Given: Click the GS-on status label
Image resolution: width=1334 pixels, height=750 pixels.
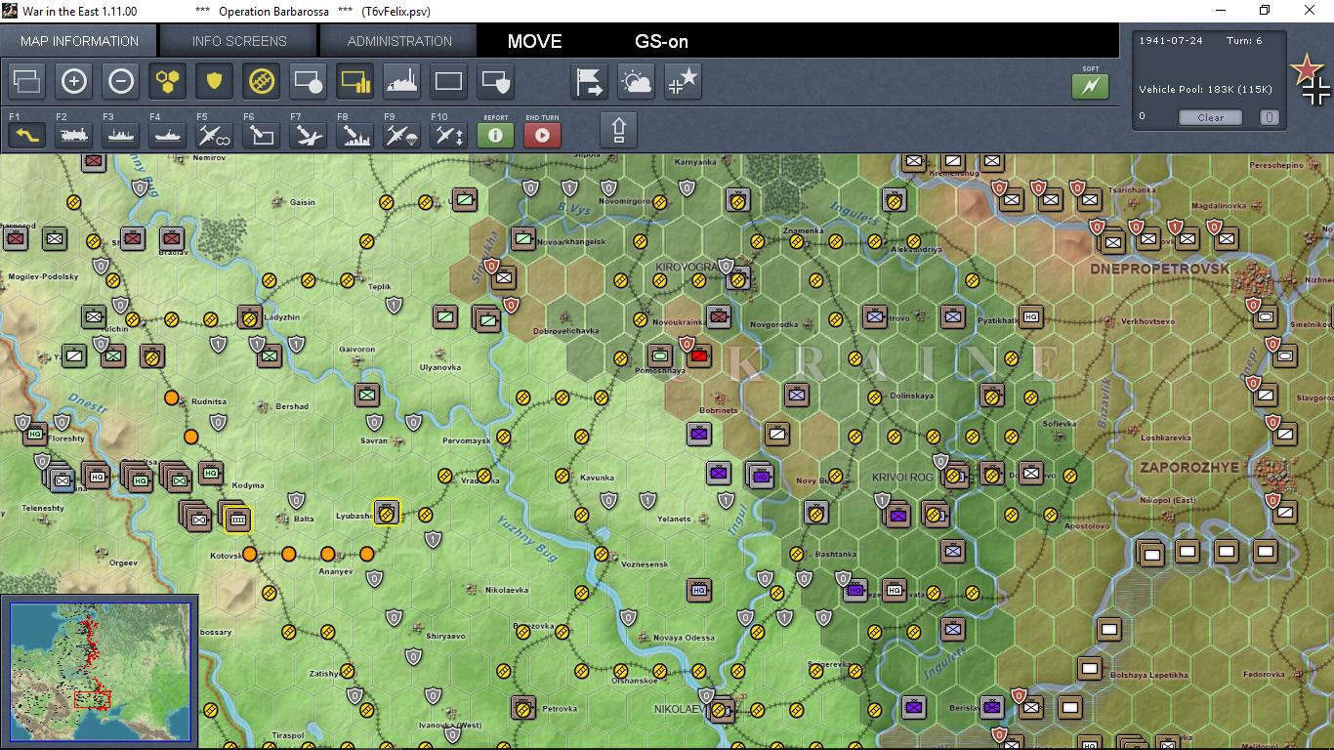Looking at the screenshot, I should tap(661, 41).
